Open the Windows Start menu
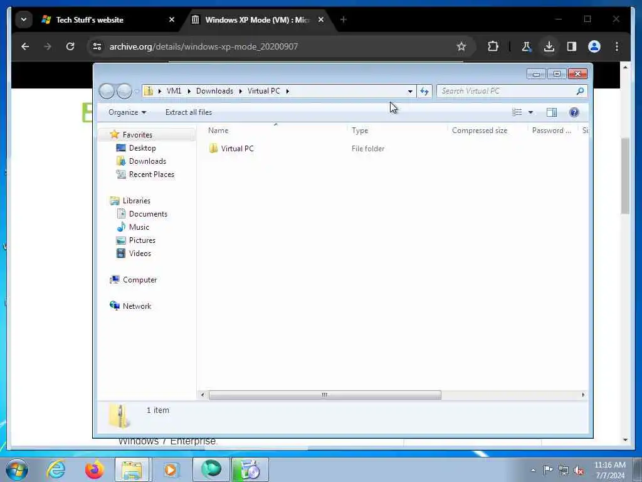Screen dimensions: 642x482 point(17,469)
